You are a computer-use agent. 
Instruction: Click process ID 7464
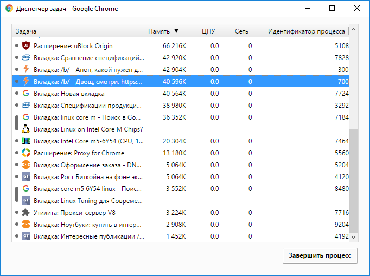coord(342,141)
